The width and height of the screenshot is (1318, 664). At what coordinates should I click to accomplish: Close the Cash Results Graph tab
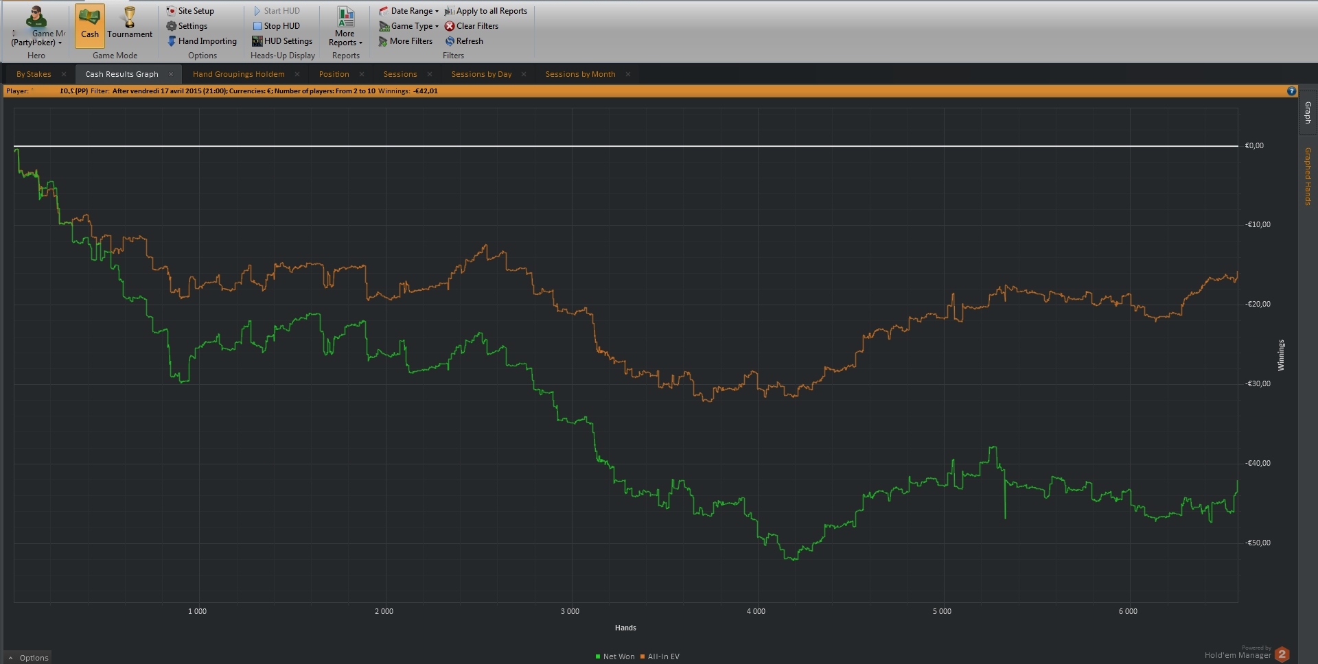click(171, 74)
